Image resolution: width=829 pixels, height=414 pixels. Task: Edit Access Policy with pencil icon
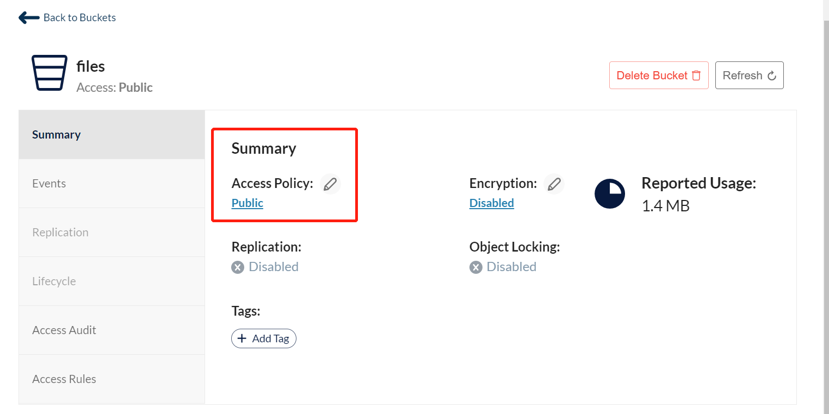pyautogui.click(x=330, y=184)
